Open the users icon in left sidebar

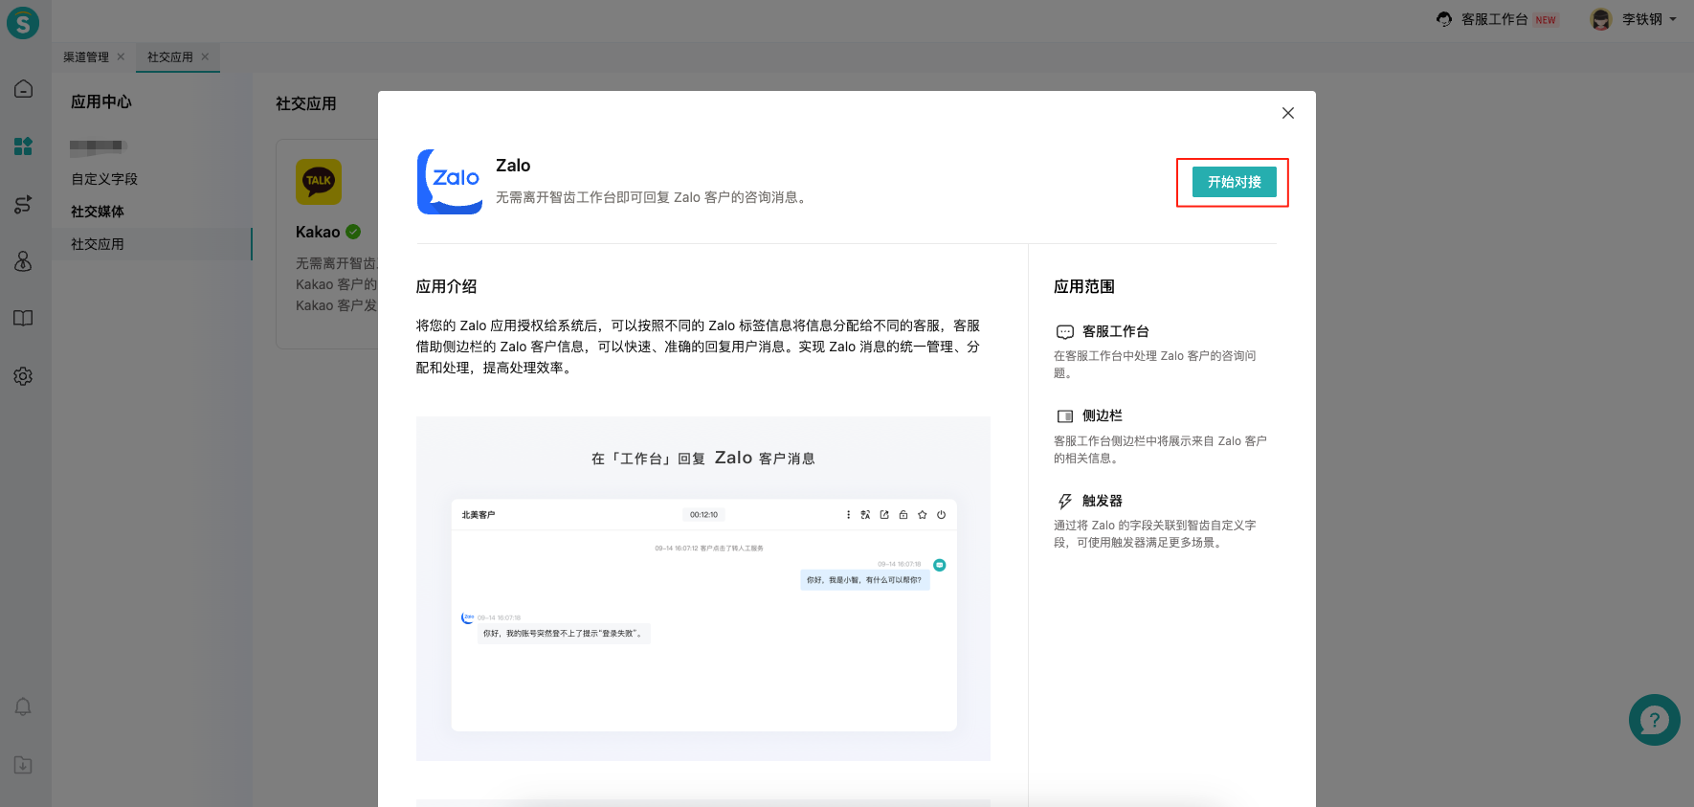click(x=23, y=261)
